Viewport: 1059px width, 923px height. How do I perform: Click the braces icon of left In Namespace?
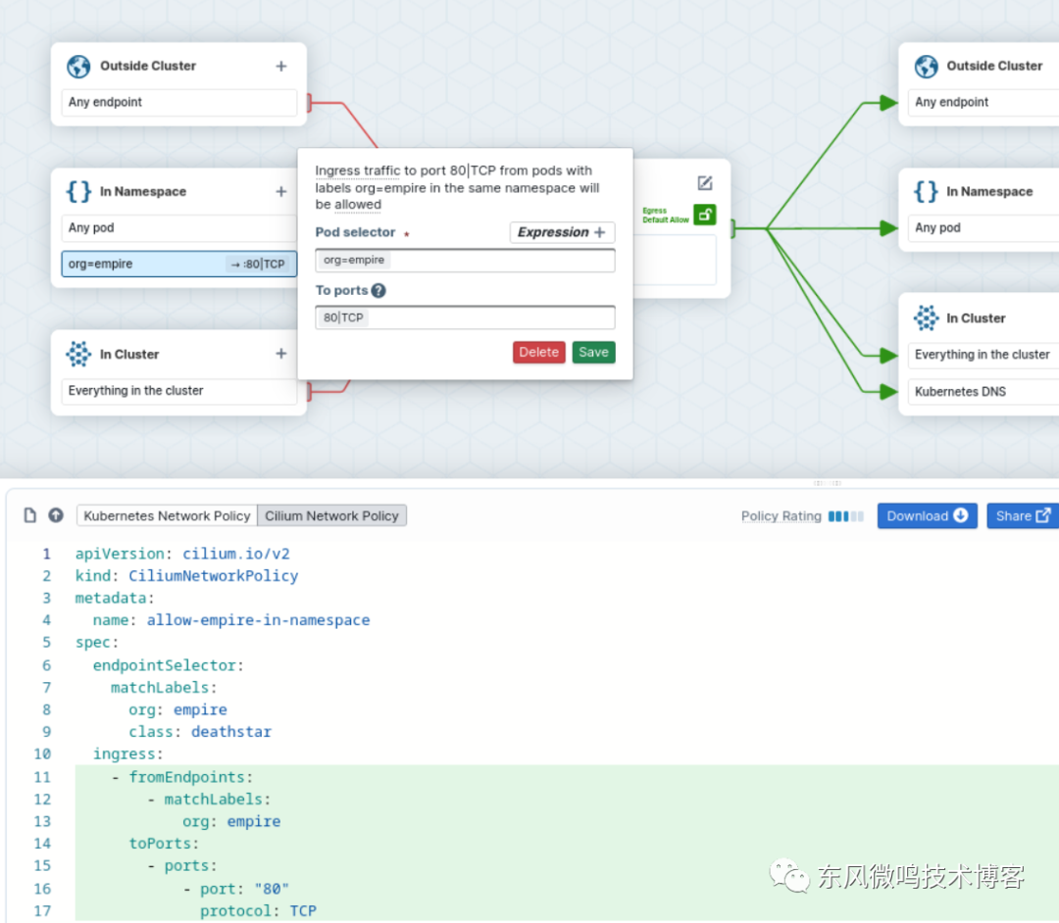tap(78, 192)
